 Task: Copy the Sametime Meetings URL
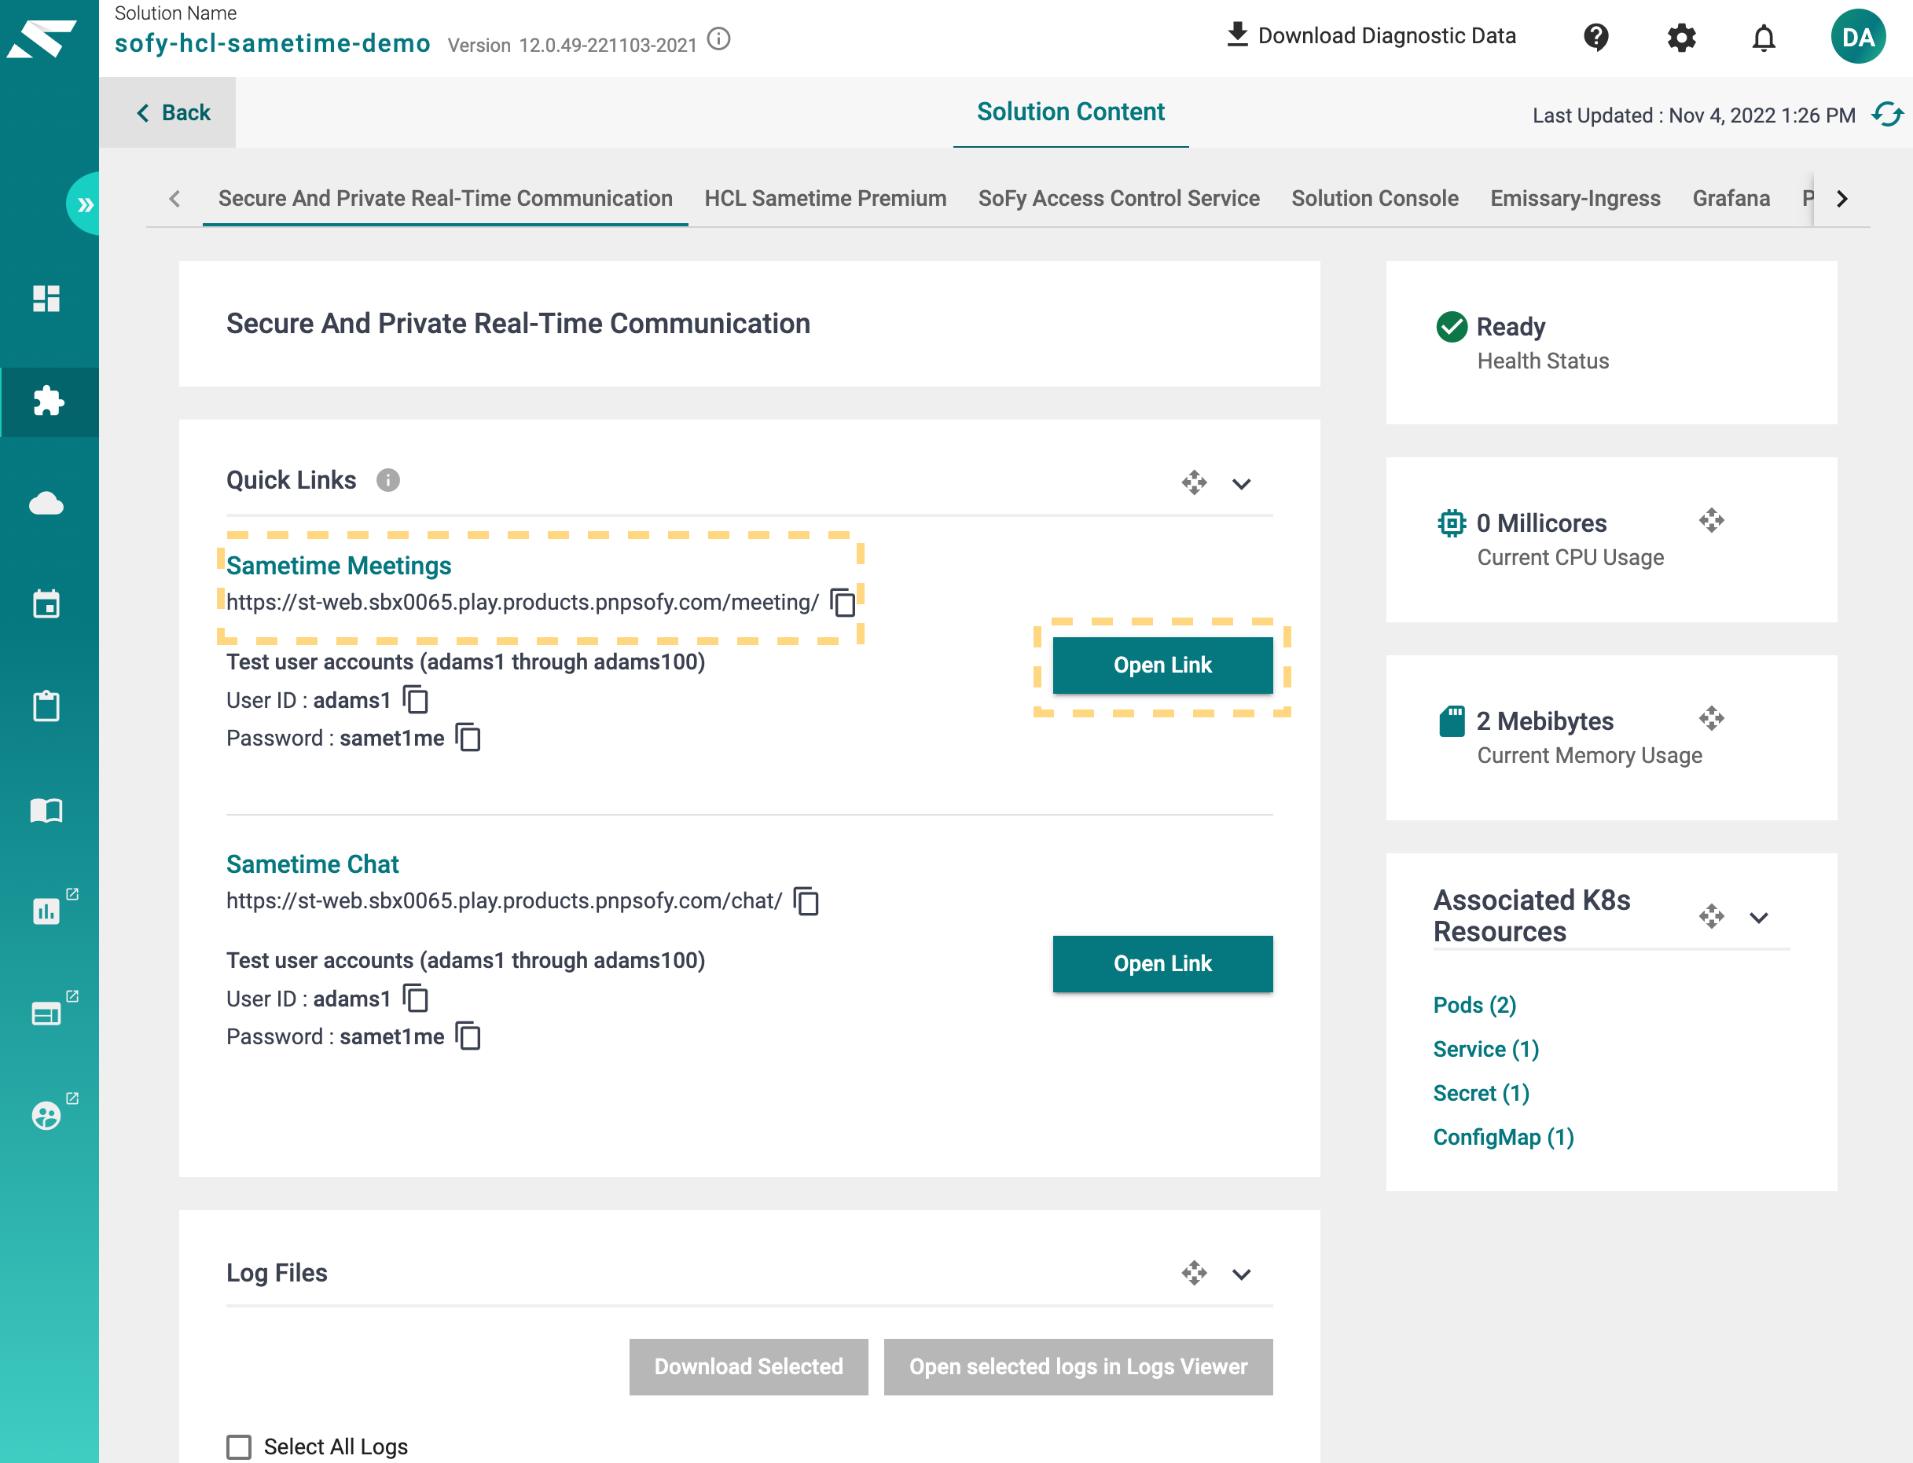pos(843,602)
